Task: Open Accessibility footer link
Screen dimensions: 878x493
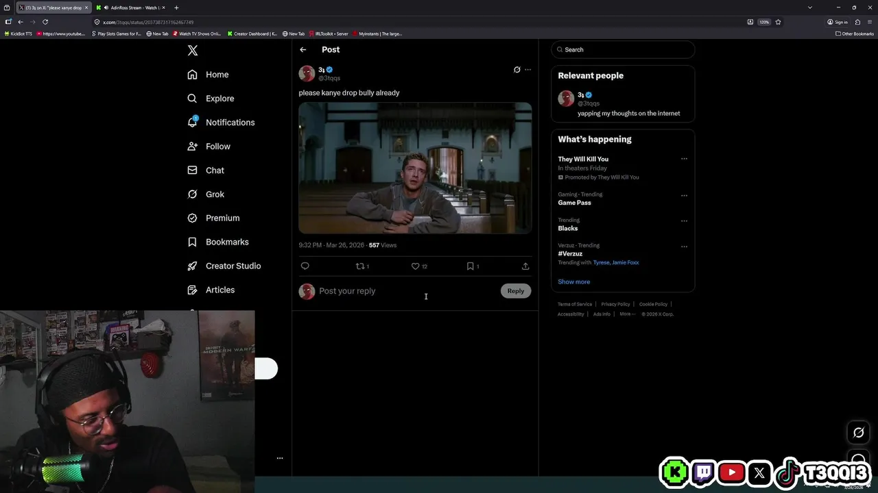Action: point(571,314)
